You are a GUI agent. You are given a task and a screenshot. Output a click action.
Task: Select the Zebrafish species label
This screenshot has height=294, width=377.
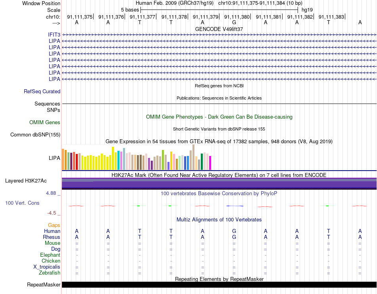[x=50, y=273]
